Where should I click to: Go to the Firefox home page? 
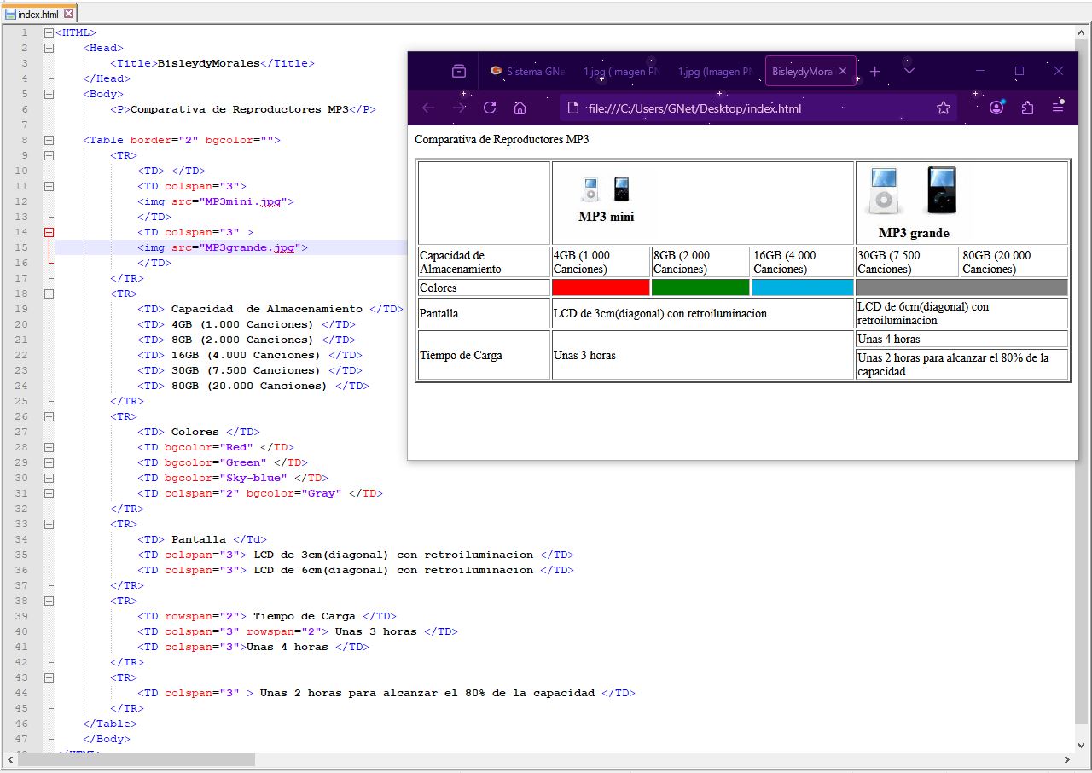(520, 108)
